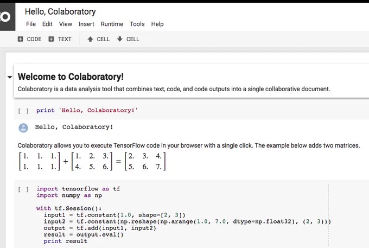Image resolution: width=369 pixels, height=248 pixels.
Task: Open the Edit menu
Action: coord(47,24)
